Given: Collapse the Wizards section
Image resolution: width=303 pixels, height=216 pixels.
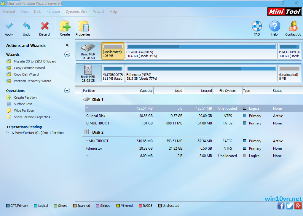Looking at the screenshot, I should [x=67, y=55].
